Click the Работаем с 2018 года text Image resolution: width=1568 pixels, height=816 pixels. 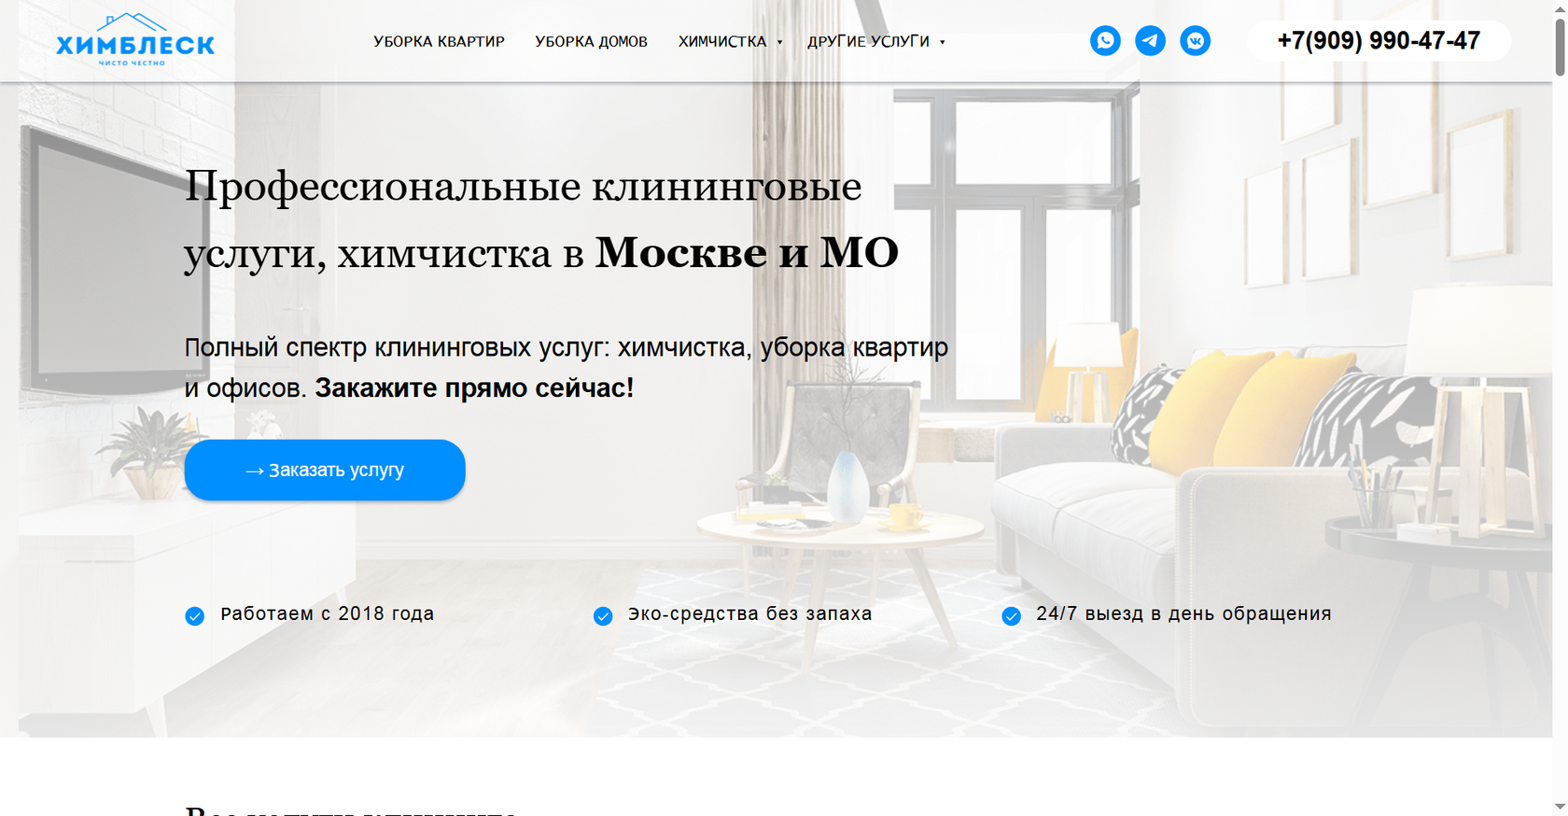point(327,613)
